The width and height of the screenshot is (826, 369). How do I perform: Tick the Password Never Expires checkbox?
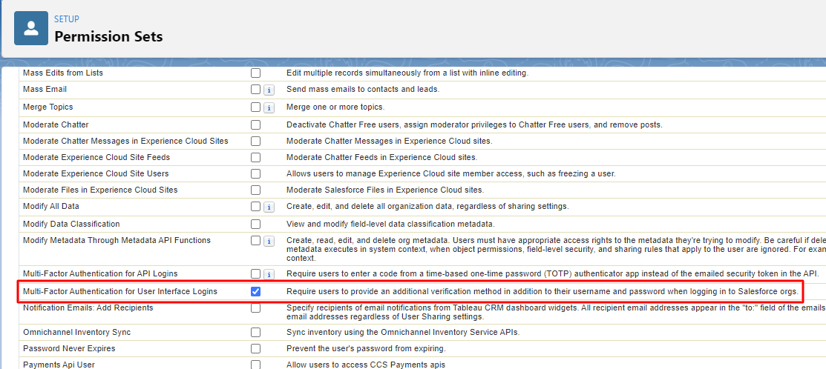pyautogui.click(x=255, y=349)
